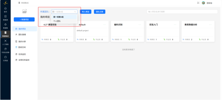
Task: Open more options for 偏科识别 project
Action: 140,25
